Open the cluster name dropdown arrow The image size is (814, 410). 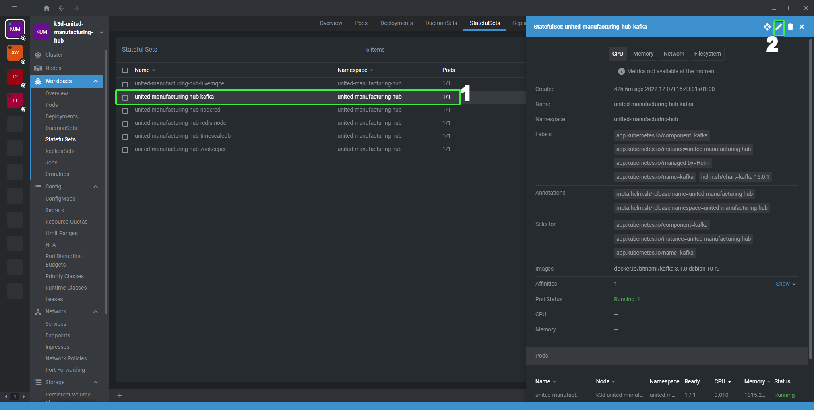101,33
